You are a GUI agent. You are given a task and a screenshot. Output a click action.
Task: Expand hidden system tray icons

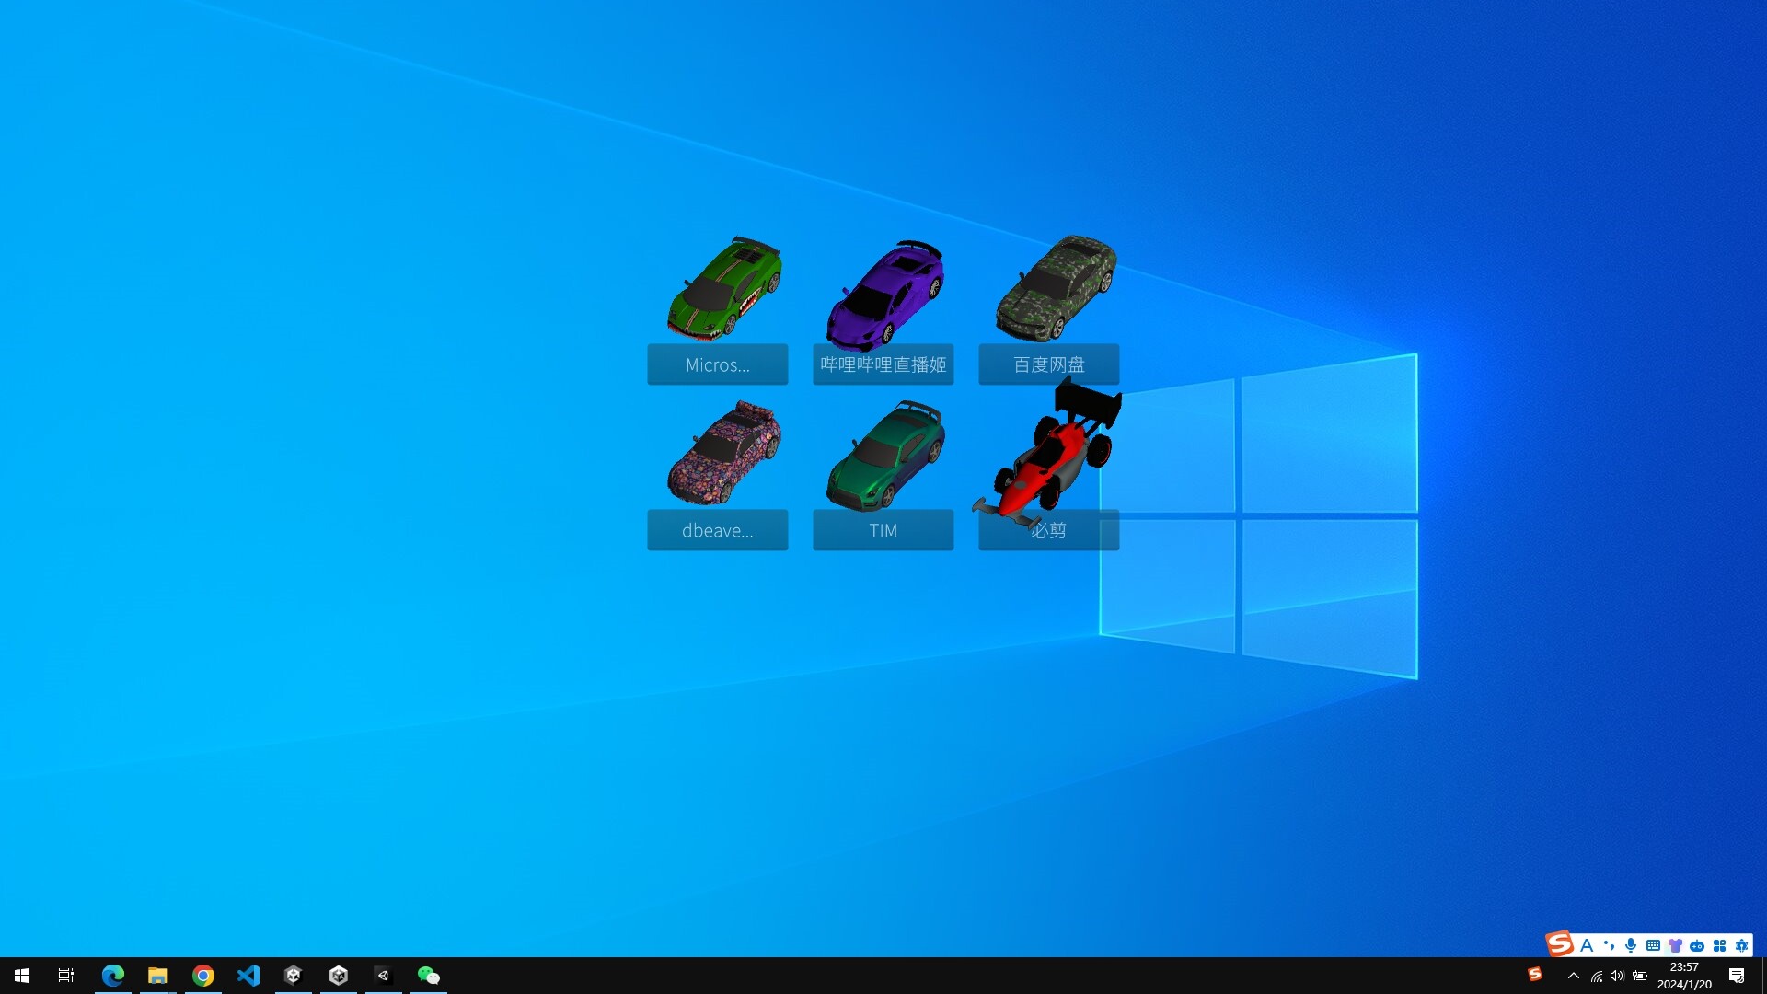(x=1573, y=976)
